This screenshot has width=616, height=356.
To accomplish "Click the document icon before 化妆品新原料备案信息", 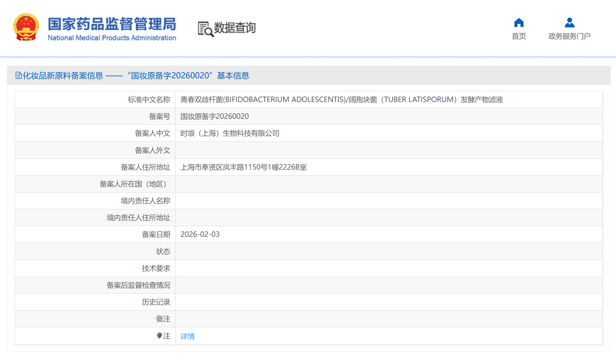I will (x=18, y=76).
